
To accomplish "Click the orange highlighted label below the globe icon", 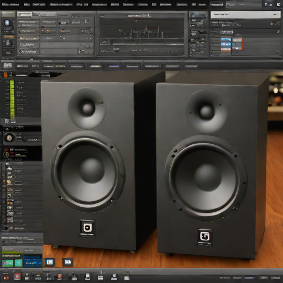I will click(8, 37).
